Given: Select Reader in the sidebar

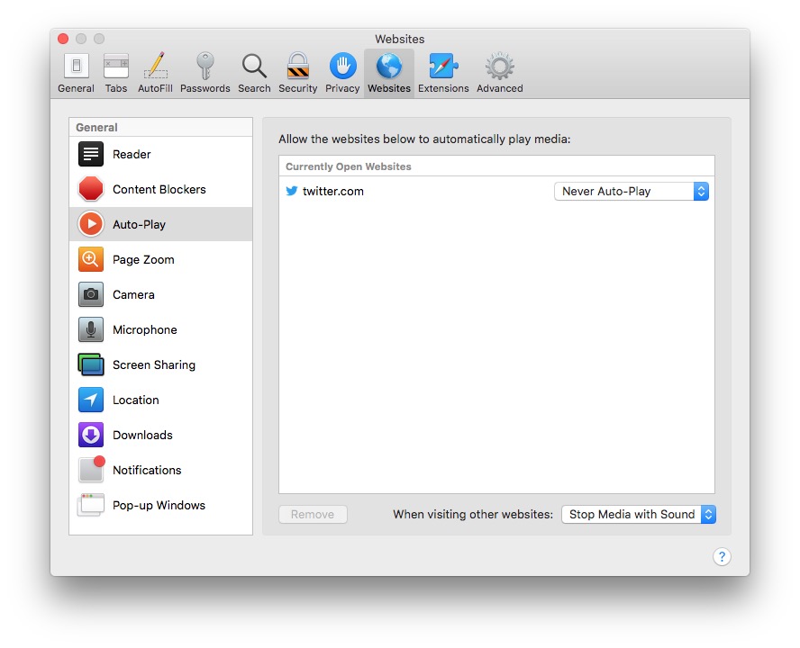Looking at the screenshot, I should pyautogui.click(x=132, y=154).
